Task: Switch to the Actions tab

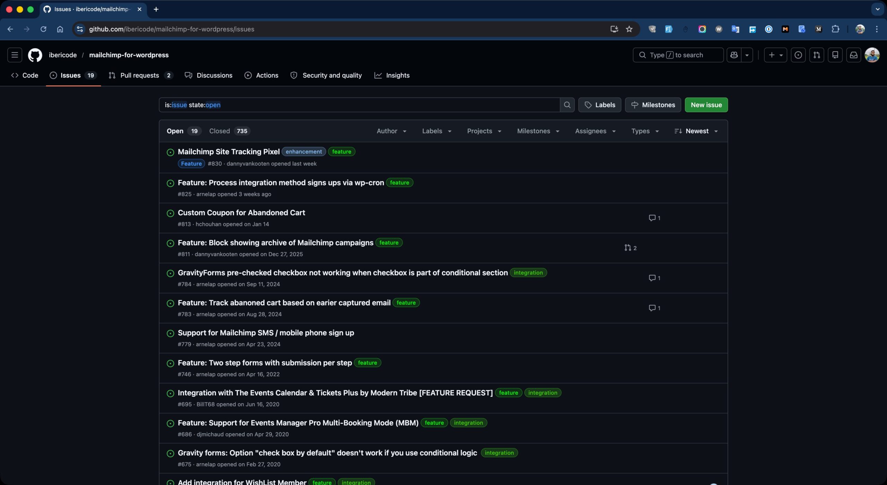Action: click(x=262, y=75)
